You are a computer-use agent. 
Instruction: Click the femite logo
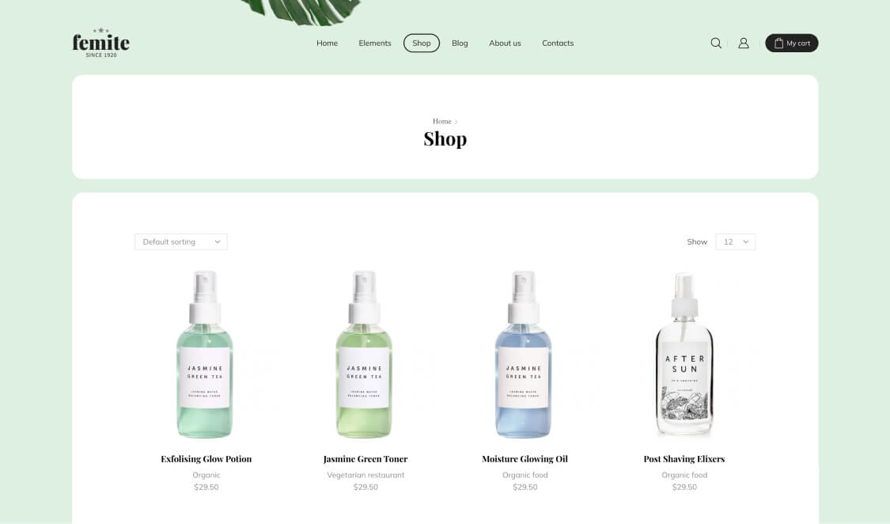pyautogui.click(x=101, y=43)
